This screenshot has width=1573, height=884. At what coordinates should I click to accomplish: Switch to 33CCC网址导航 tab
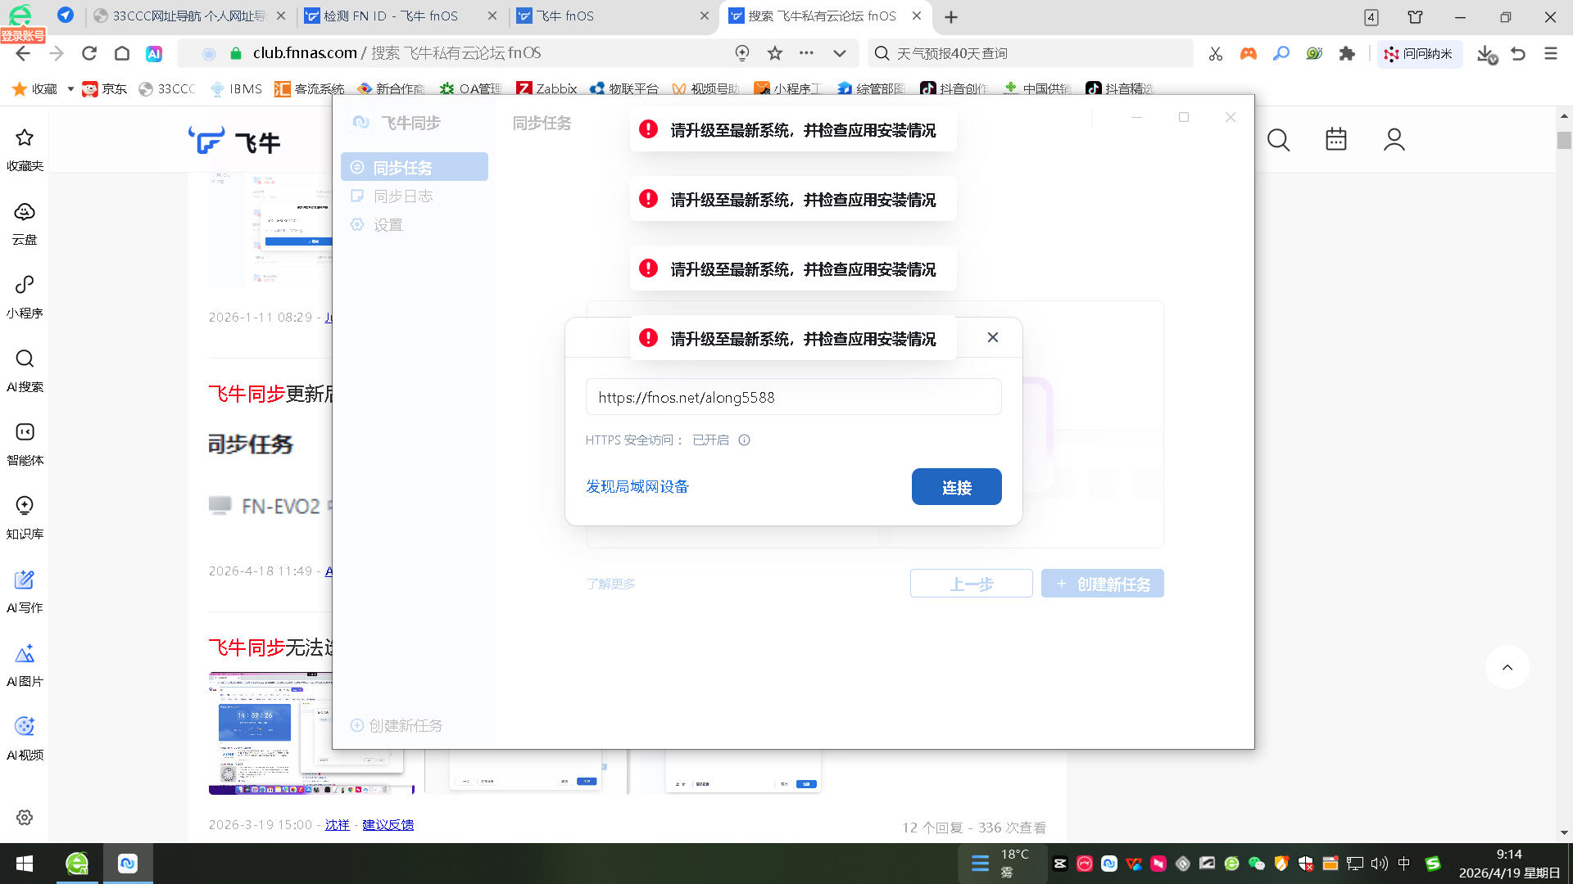coord(189,16)
